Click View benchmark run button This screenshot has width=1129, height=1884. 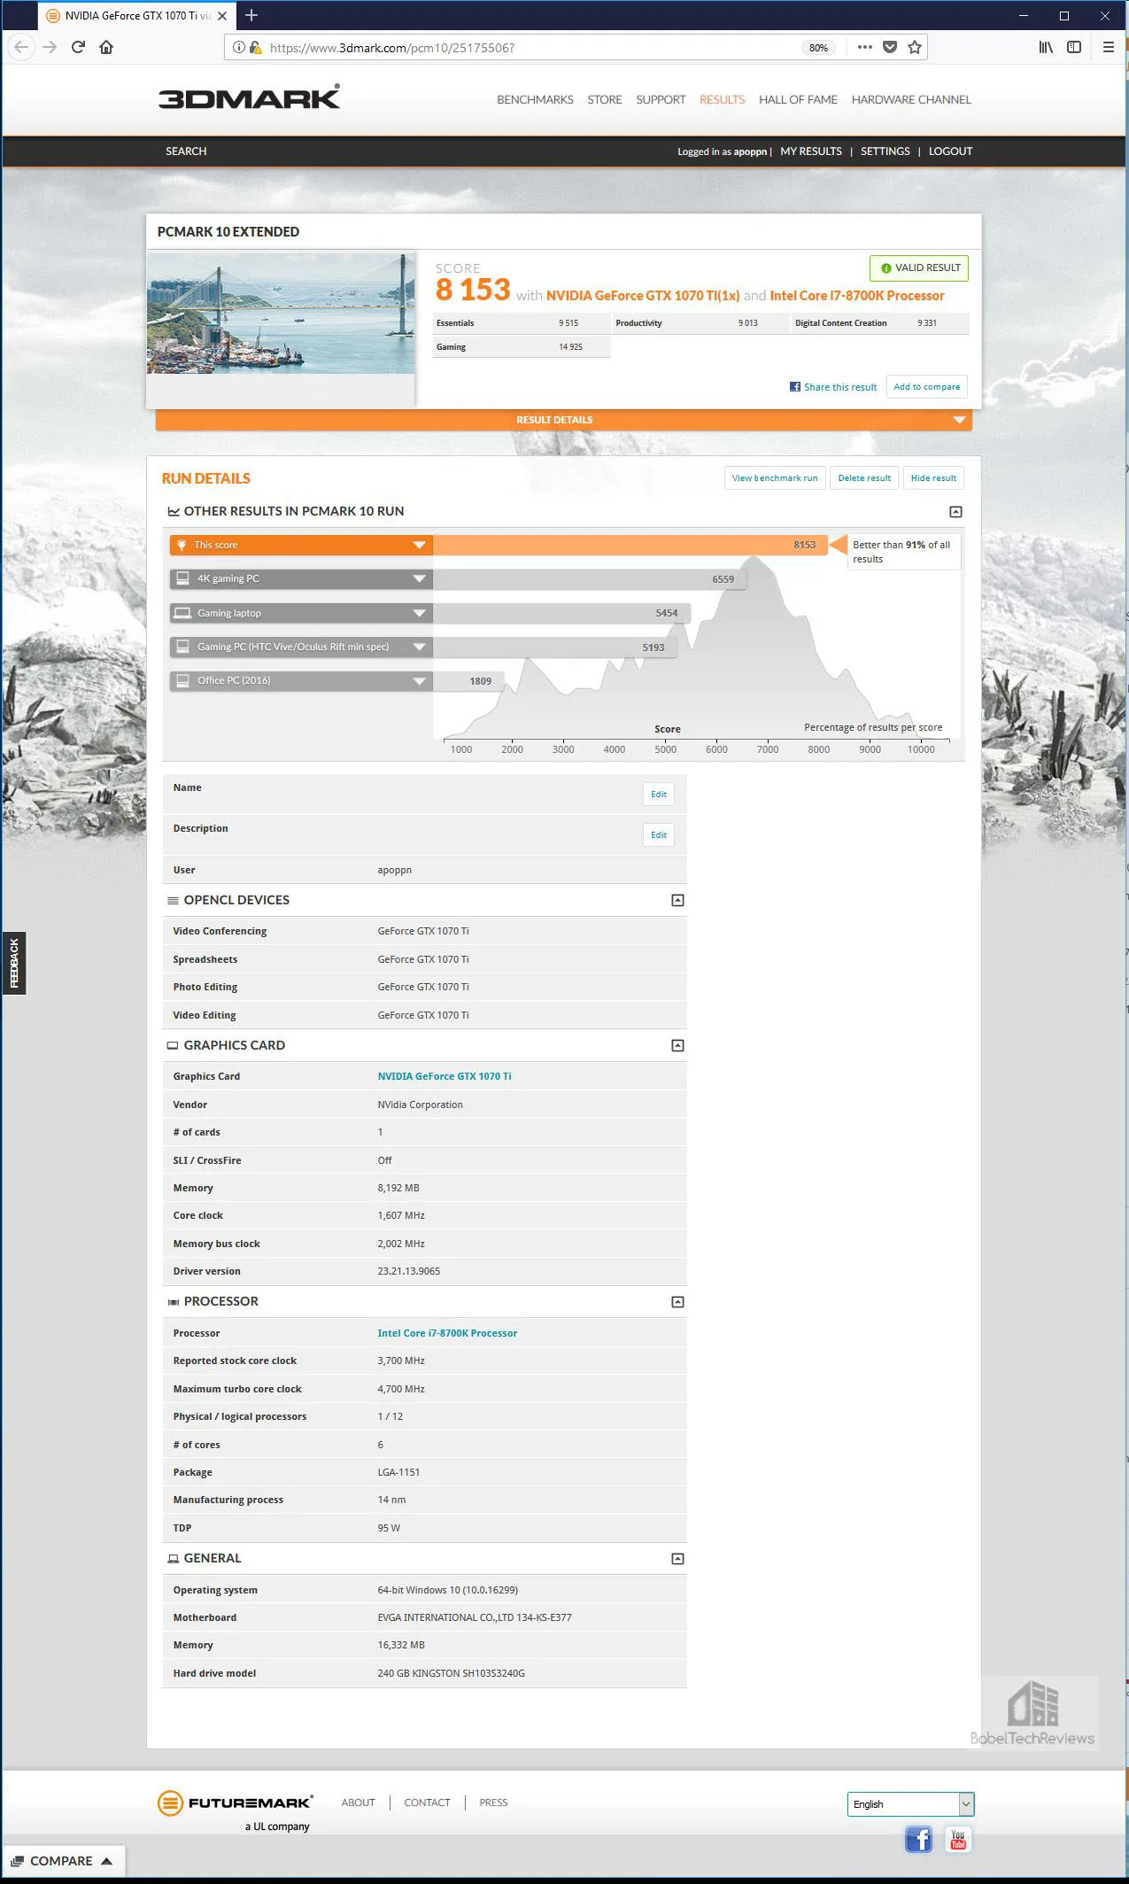pos(775,478)
